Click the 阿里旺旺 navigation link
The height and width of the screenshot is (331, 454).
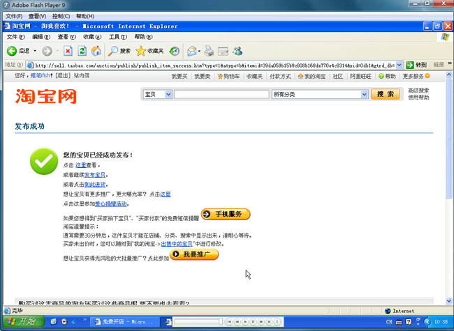[x=360, y=76]
